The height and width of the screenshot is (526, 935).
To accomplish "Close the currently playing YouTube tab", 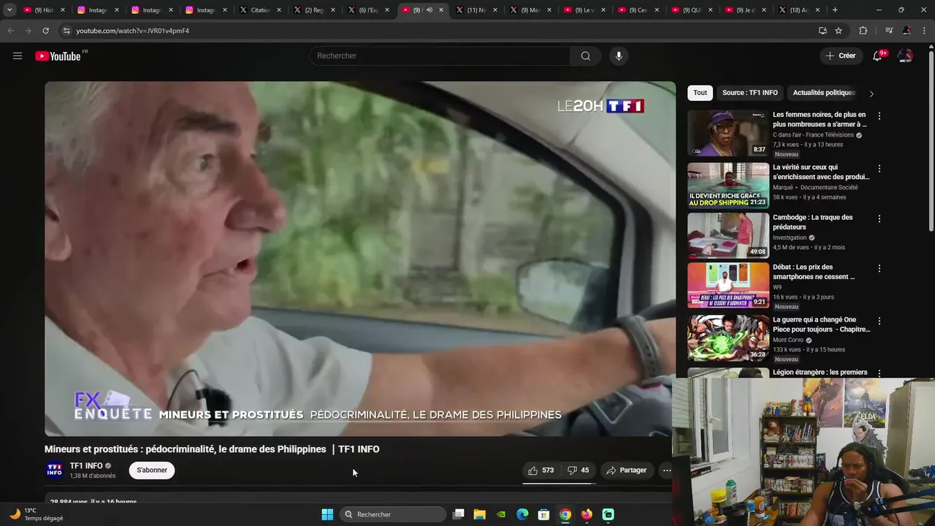I will 441,10.
